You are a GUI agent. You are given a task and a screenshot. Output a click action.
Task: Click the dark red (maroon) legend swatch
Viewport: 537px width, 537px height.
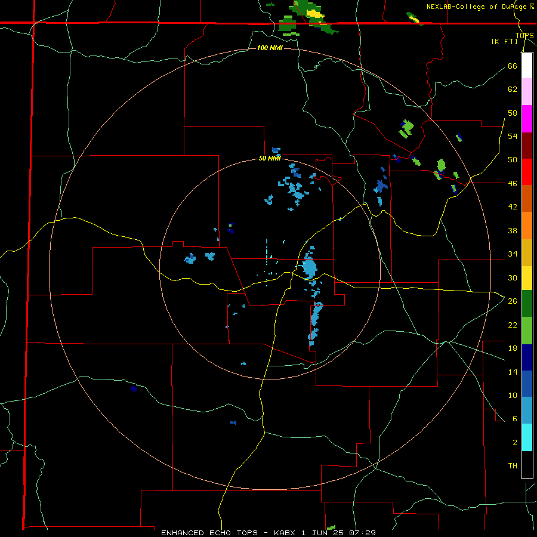[x=527, y=146]
